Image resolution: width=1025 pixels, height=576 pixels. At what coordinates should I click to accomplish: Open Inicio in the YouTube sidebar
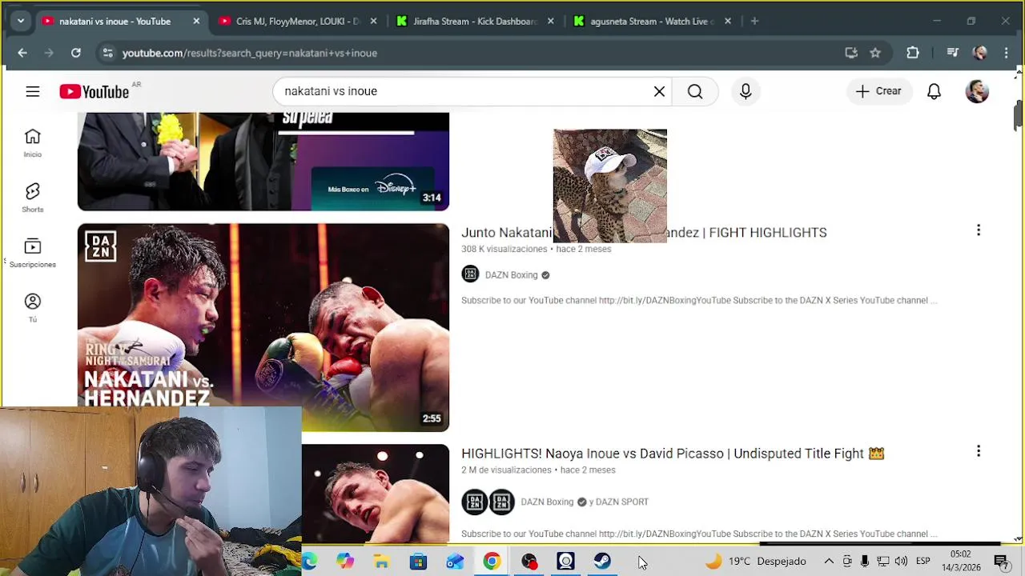(x=33, y=143)
